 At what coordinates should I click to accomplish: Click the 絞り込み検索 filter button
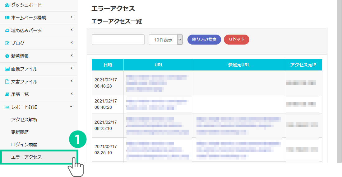(204, 40)
